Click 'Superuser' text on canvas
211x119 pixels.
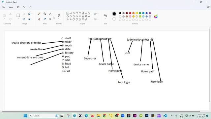point(90,59)
